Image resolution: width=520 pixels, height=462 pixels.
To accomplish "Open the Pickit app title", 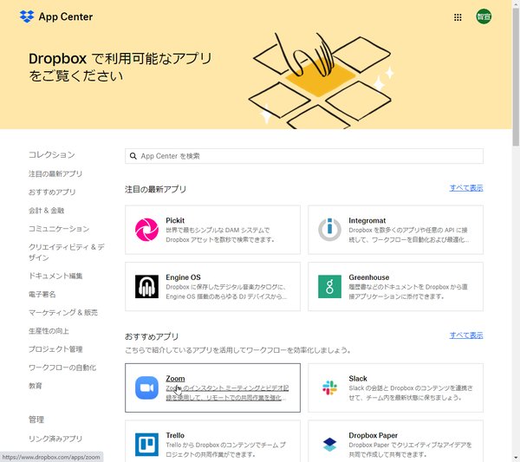I will pyautogui.click(x=175, y=220).
